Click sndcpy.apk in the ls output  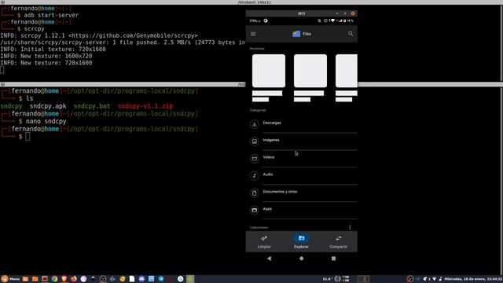coord(48,106)
